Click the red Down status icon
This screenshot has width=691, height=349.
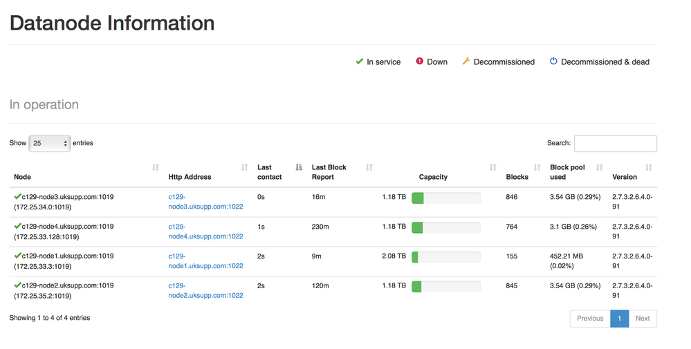pos(419,62)
